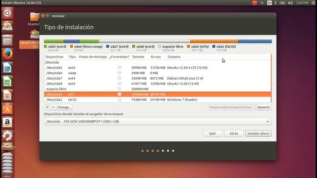Select the /dev/sda6 swap row
Viewport: 317px width, 178px height.
[158, 73]
